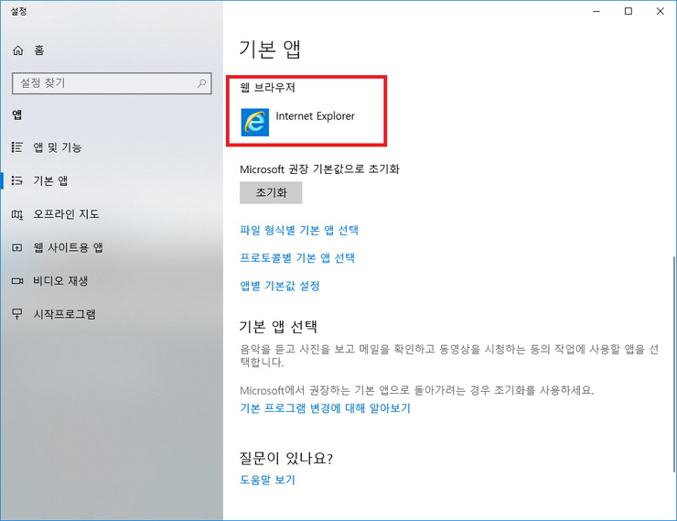
Task: Focus the 설정 찾기 search box
Action: 101,83
